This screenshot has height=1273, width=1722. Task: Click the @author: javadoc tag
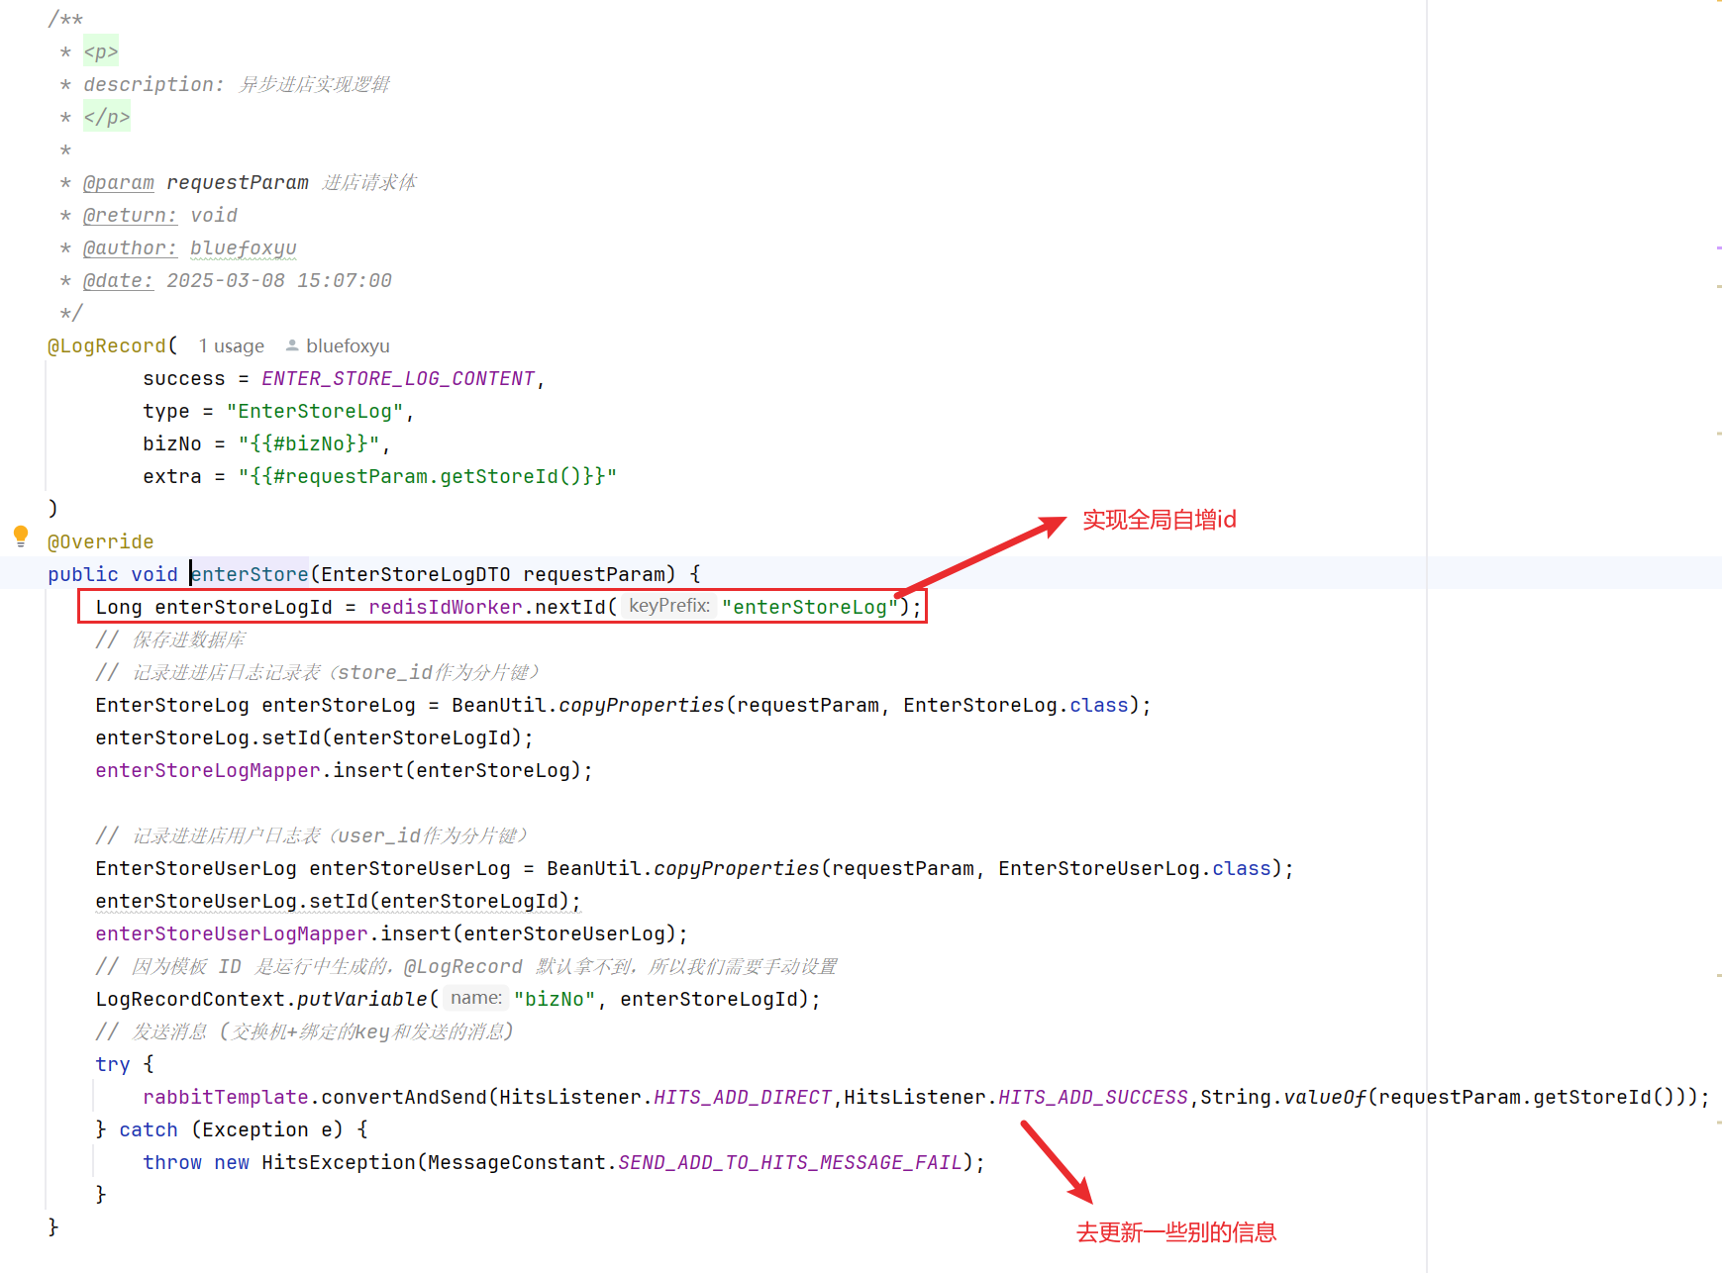pyautogui.click(x=131, y=247)
